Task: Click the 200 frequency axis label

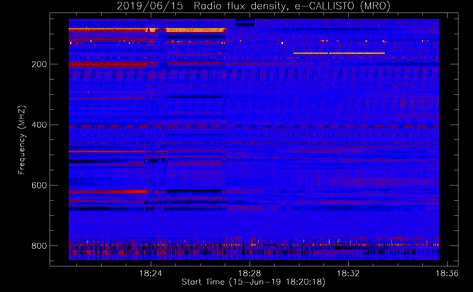Action: (39, 64)
